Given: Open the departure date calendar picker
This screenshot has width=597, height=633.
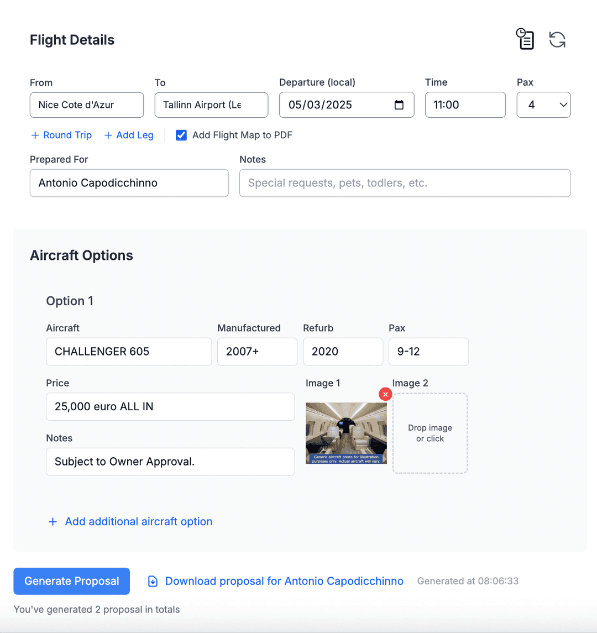Looking at the screenshot, I should pyautogui.click(x=399, y=105).
